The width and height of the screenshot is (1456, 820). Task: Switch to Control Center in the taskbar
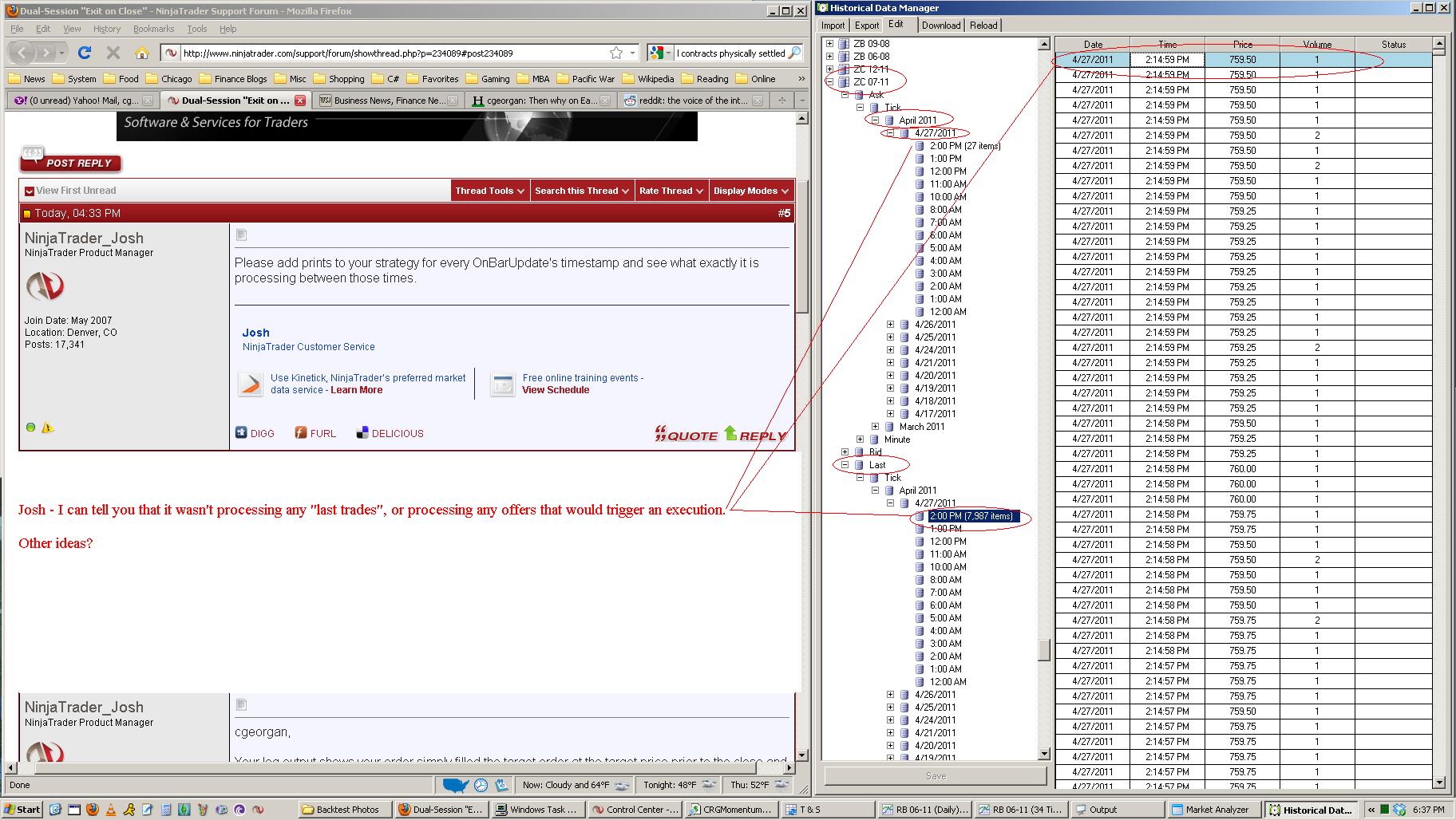(x=635, y=810)
